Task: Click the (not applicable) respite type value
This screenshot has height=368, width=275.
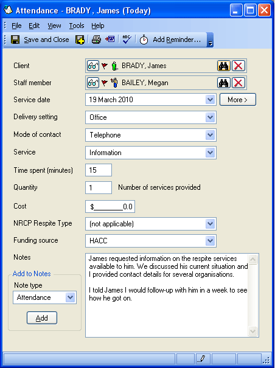Action: [x=111, y=224]
